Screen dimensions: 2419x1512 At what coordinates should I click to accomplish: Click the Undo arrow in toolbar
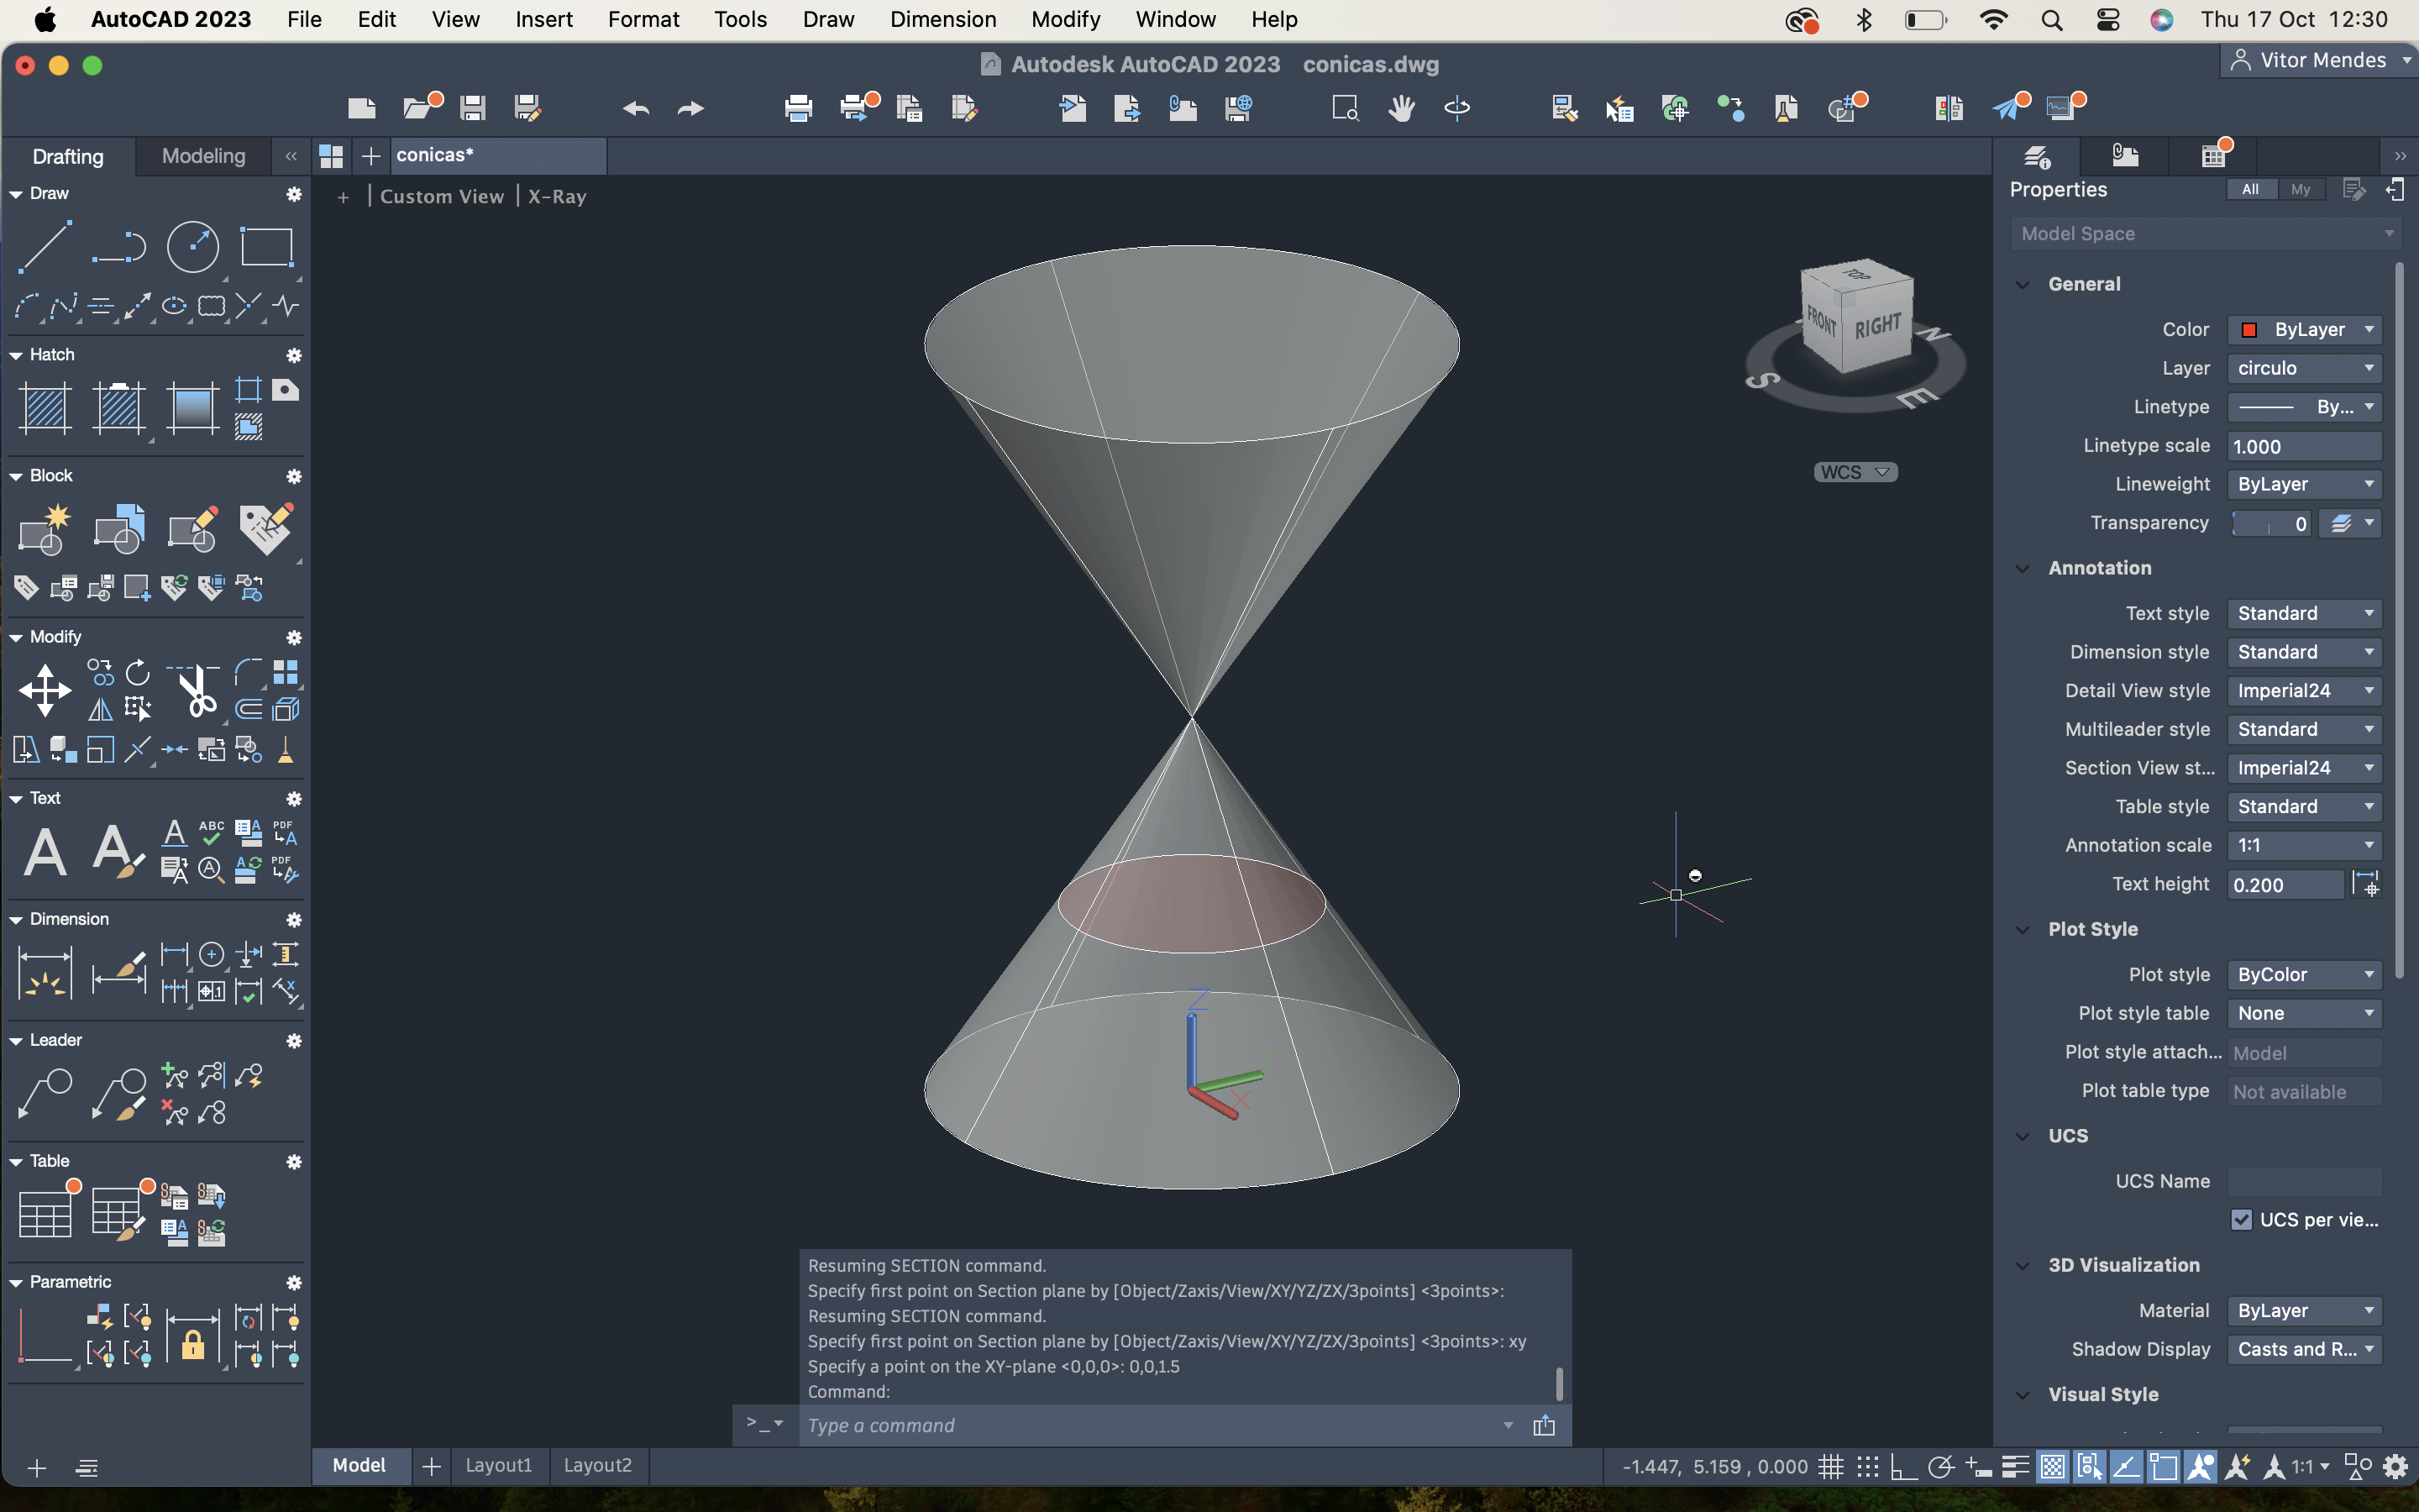[636, 108]
